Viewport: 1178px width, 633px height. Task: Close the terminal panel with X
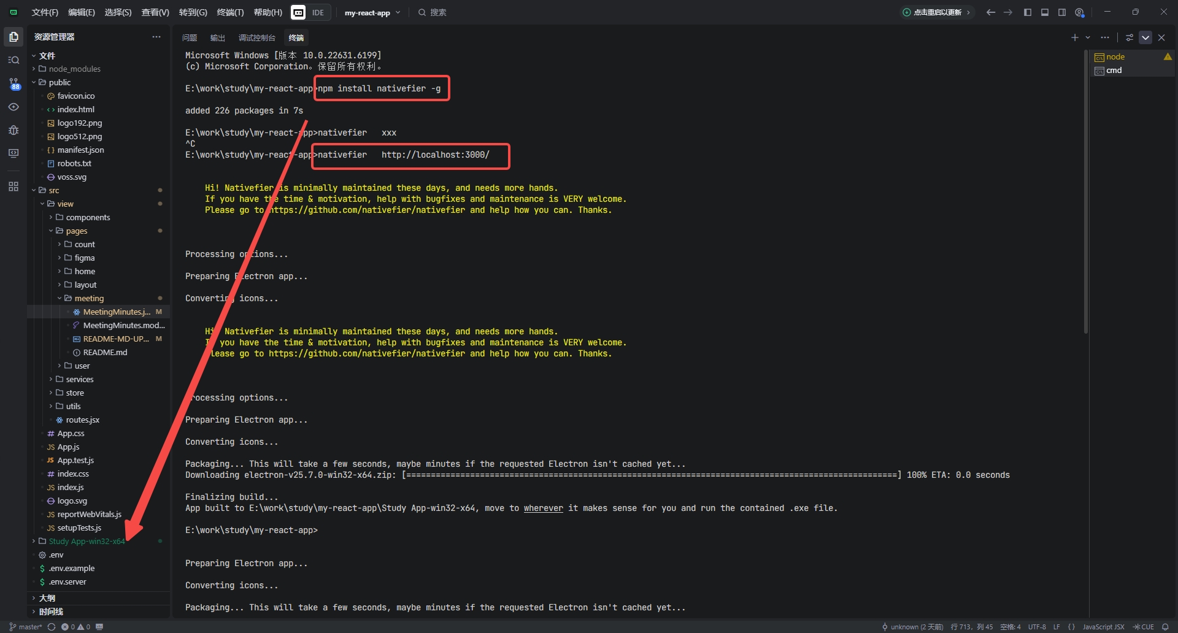pos(1161,37)
